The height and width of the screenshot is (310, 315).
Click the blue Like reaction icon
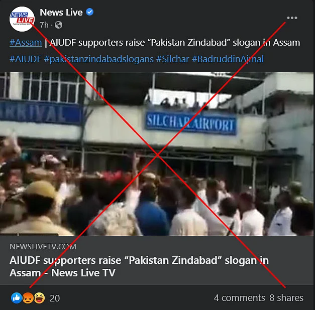[16, 298]
